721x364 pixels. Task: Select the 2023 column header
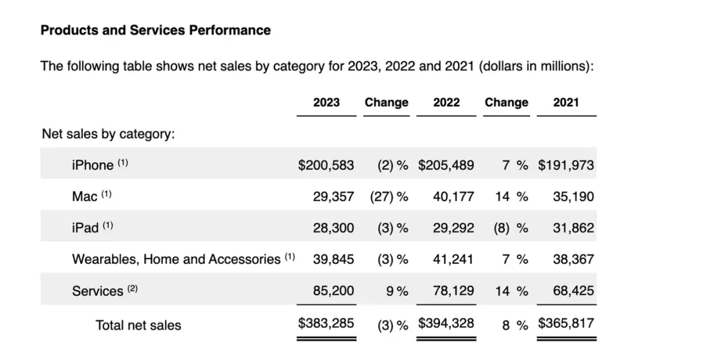326,102
